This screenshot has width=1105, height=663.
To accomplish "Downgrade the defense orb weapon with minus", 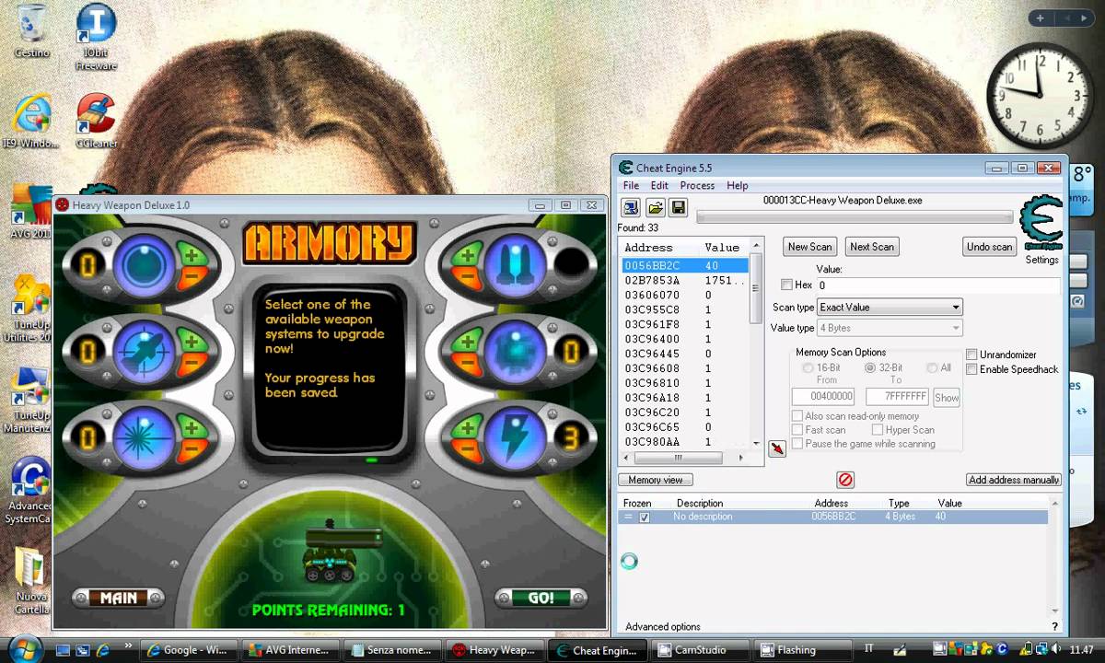I will coord(192,277).
